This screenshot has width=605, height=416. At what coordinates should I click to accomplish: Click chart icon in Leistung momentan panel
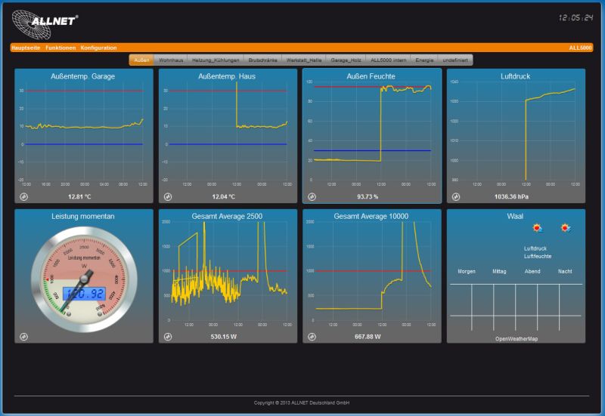point(23,336)
